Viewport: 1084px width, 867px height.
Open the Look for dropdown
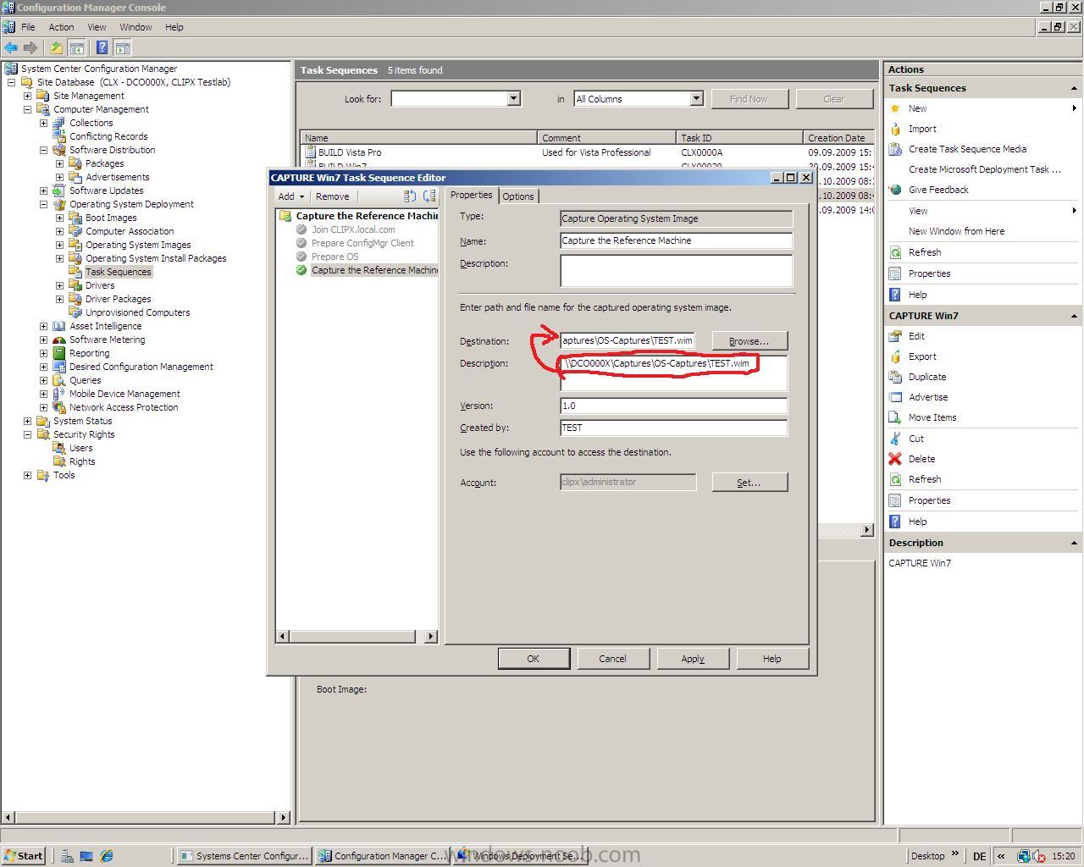[513, 99]
